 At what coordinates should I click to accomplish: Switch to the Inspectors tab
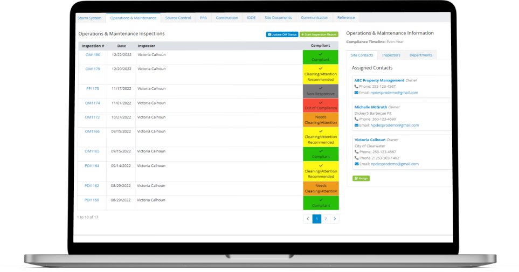click(x=391, y=55)
